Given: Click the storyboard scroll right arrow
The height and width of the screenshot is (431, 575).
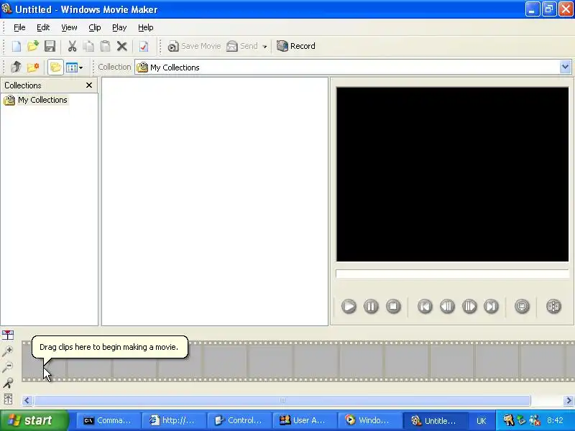Looking at the screenshot, I should click(x=569, y=400).
